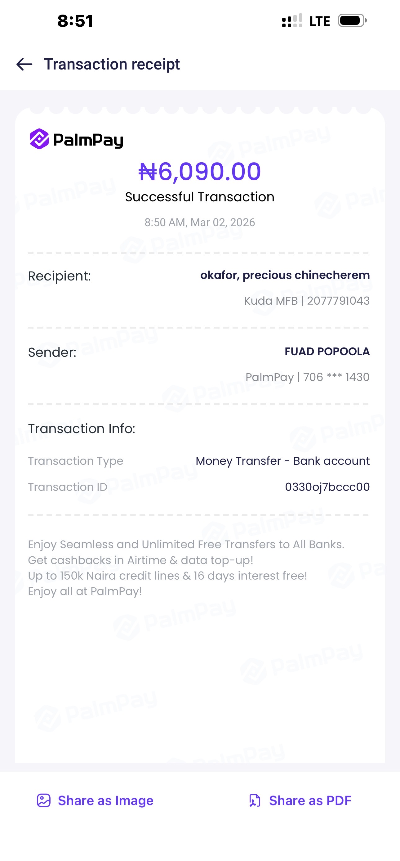
Task: Click the PalmPay logo icon
Action: click(x=39, y=139)
